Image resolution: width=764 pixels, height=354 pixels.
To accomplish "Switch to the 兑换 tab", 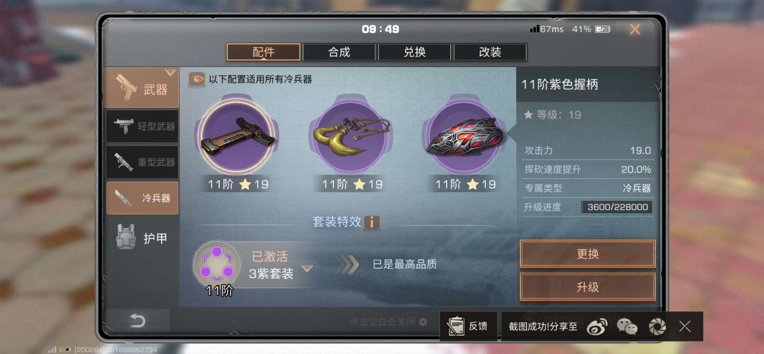I will tap(414, 52).
